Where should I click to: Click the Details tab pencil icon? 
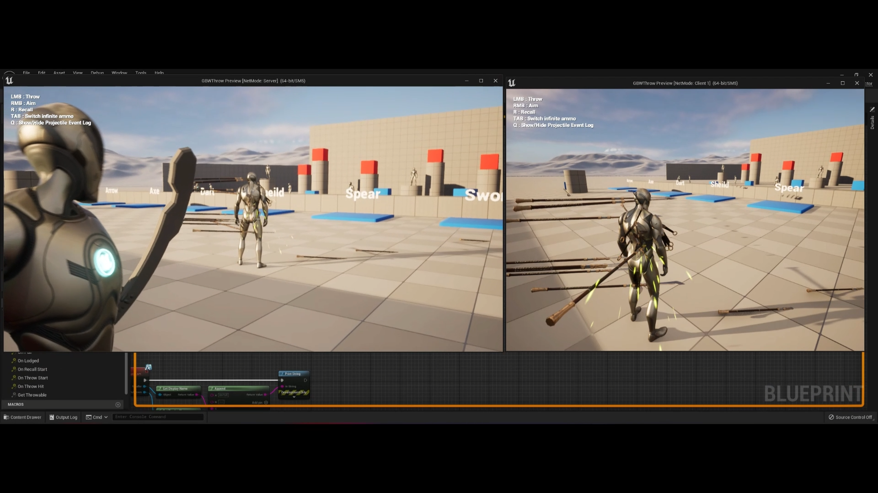(872, 110)
